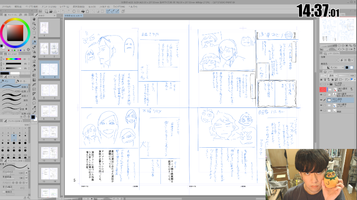
Task: Select the Auto select magic wand tool
Action: [x=34, y=38]
